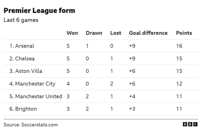The image size is (202, 133).
Task: Select the Manchester City team name
Action: [x=32, y=84]
